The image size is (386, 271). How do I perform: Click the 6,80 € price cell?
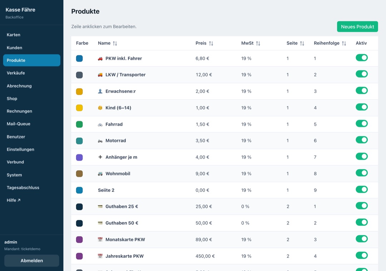(202, 59)
